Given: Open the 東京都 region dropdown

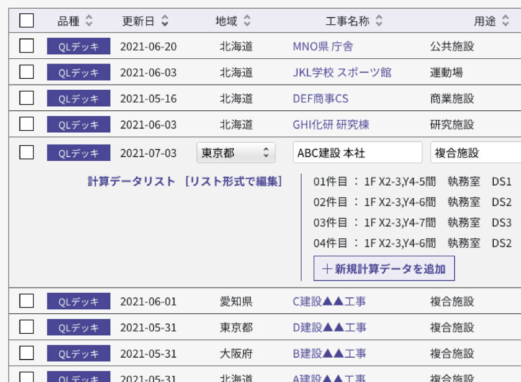Looking at the screenshot, I should click(x=236, y=152).
